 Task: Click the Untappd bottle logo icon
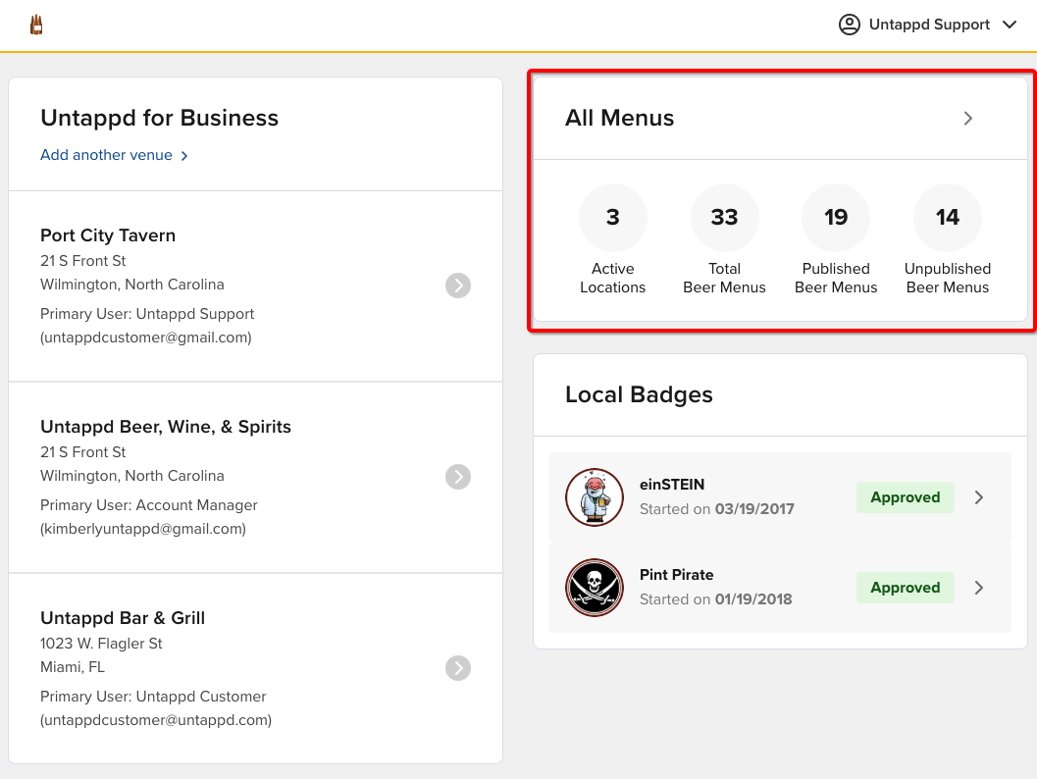(x=36, y=26)
